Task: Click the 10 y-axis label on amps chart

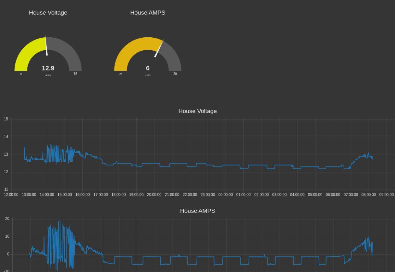Action: click(x=7, y=237)
